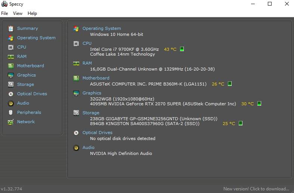
Task: Click the Audio heading link in summary
Action: coord(88,147)
